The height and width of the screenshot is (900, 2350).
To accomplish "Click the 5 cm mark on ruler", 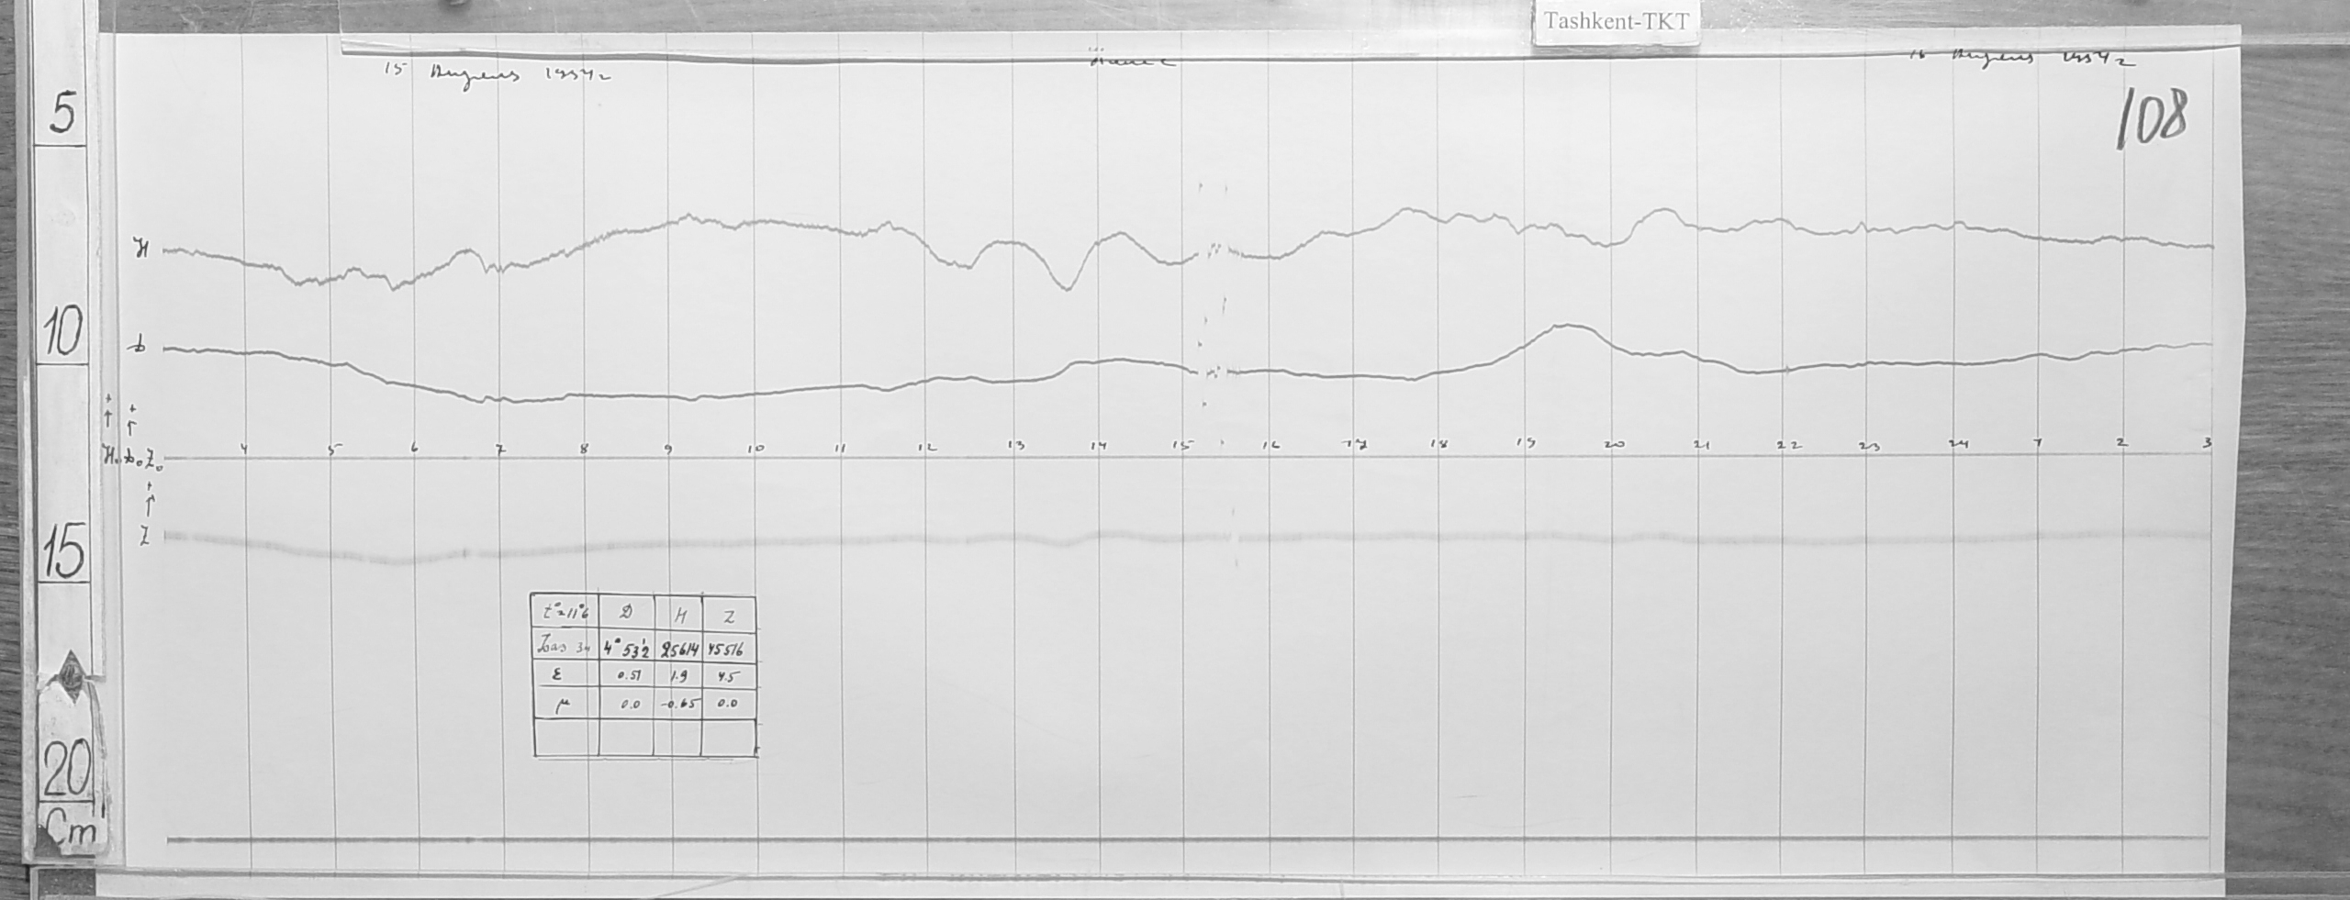I will pos(62,115).
